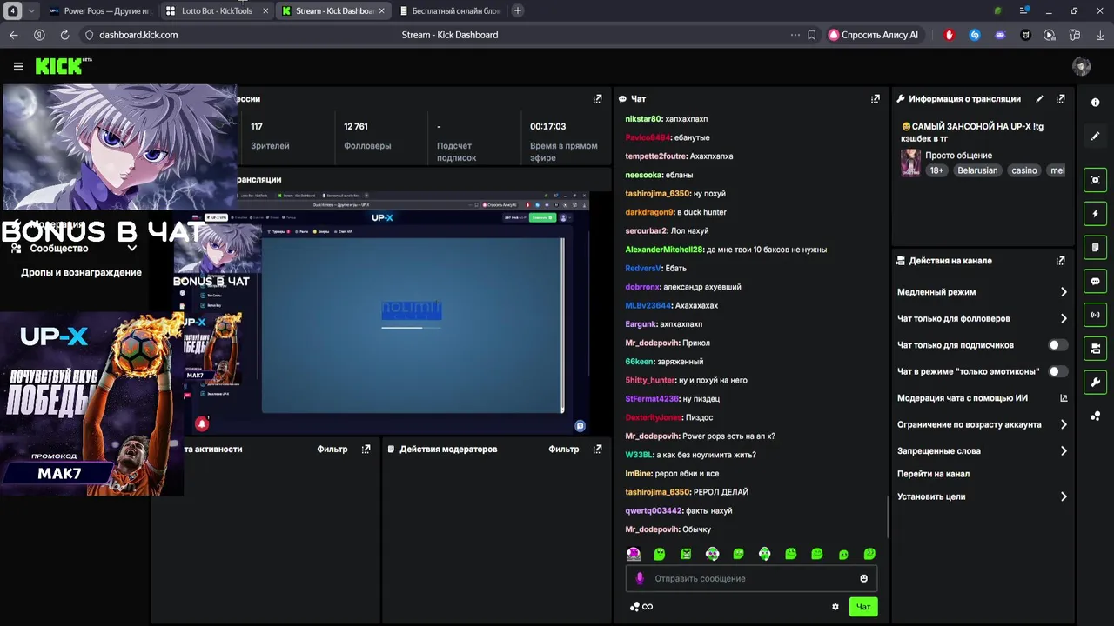This screenshot has width=1114, height=626.
Task: Toggle Чат в режиме "только эмотиконы"
Action: coord(1057,371)
